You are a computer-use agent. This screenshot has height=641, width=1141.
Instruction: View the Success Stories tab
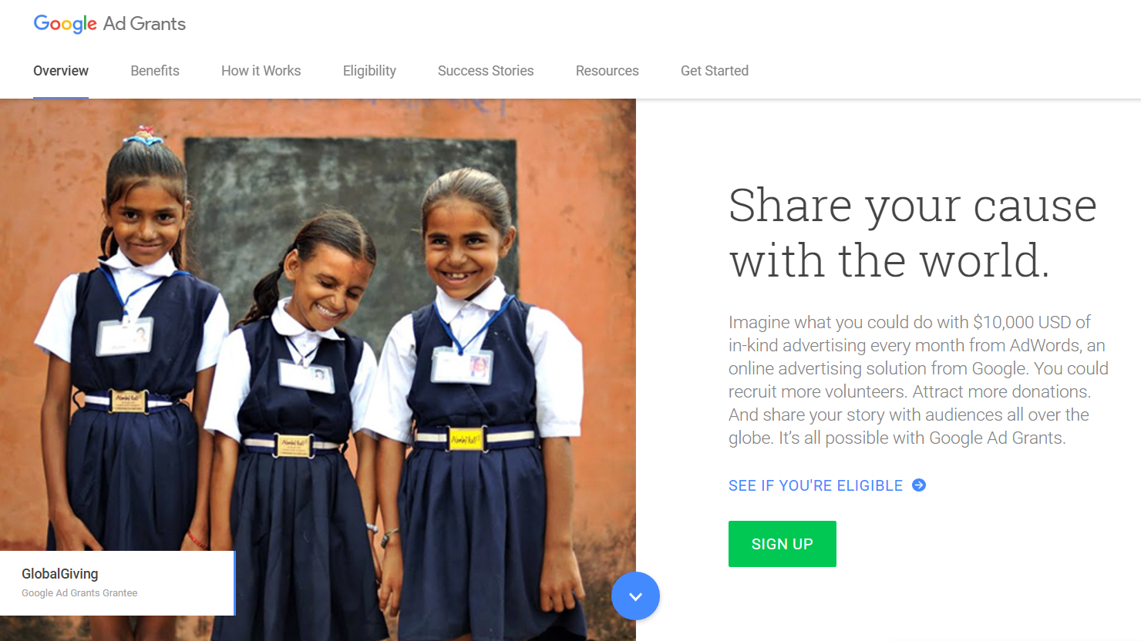[x=486, y=71]
